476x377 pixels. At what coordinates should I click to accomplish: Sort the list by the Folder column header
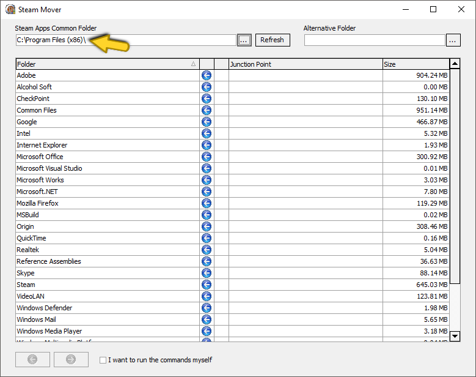tap(108, 64)
